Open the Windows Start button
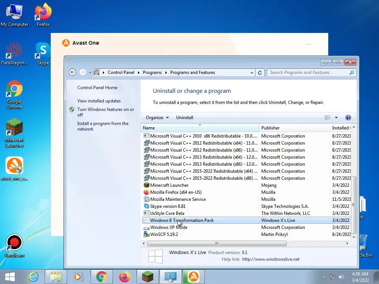Screen dimensions: 379x284 click(10, 277)
